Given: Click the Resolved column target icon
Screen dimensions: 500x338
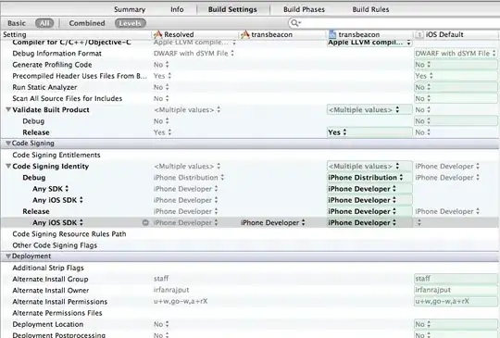Looking at the screenshot, I should pos(157,34).
